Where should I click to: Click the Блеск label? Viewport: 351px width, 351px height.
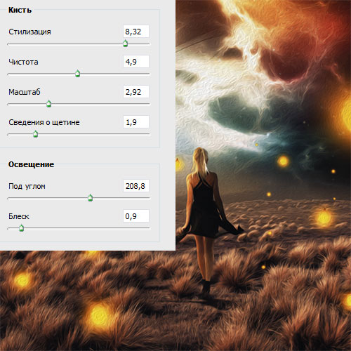(x=19, y=216)
